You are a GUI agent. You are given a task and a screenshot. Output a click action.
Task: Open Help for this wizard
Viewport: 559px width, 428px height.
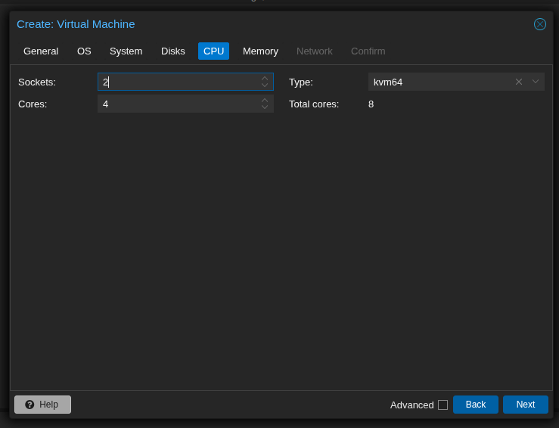42,405
